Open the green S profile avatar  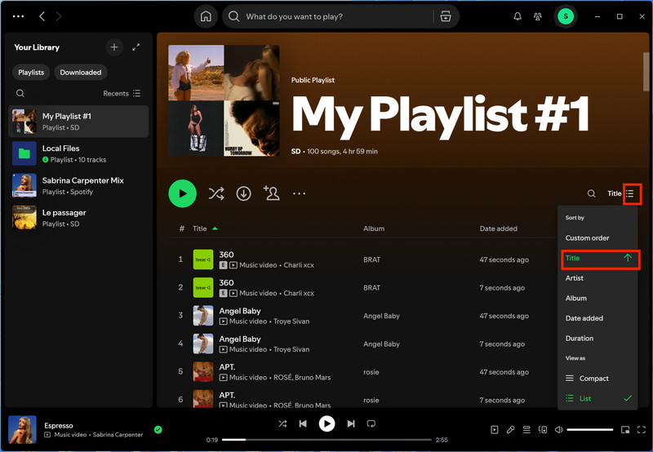566,16
